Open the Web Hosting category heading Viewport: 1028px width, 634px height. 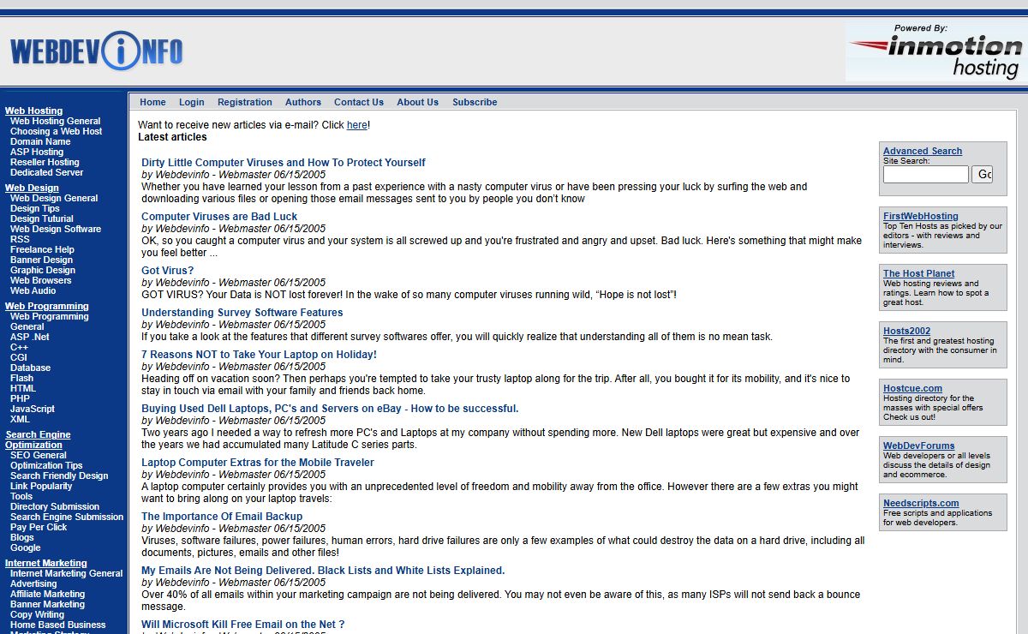(x=34, y=111)
